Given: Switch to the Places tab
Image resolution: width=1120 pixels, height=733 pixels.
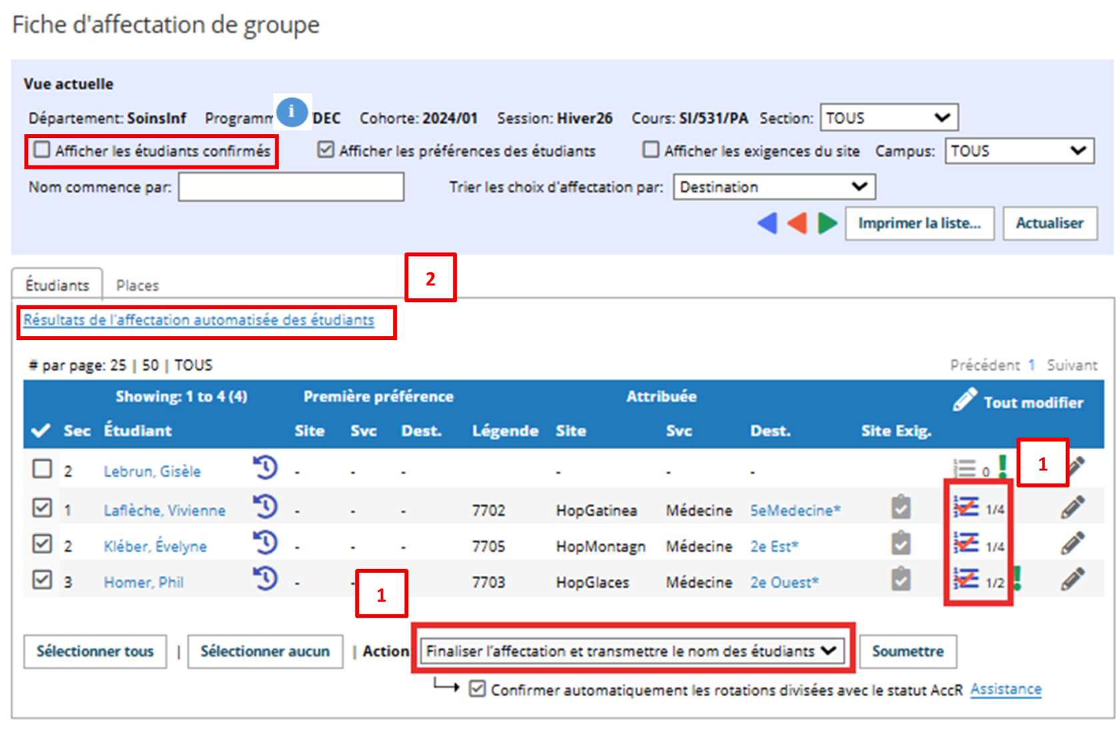Looking at the screenshot, I should [137, 285].
